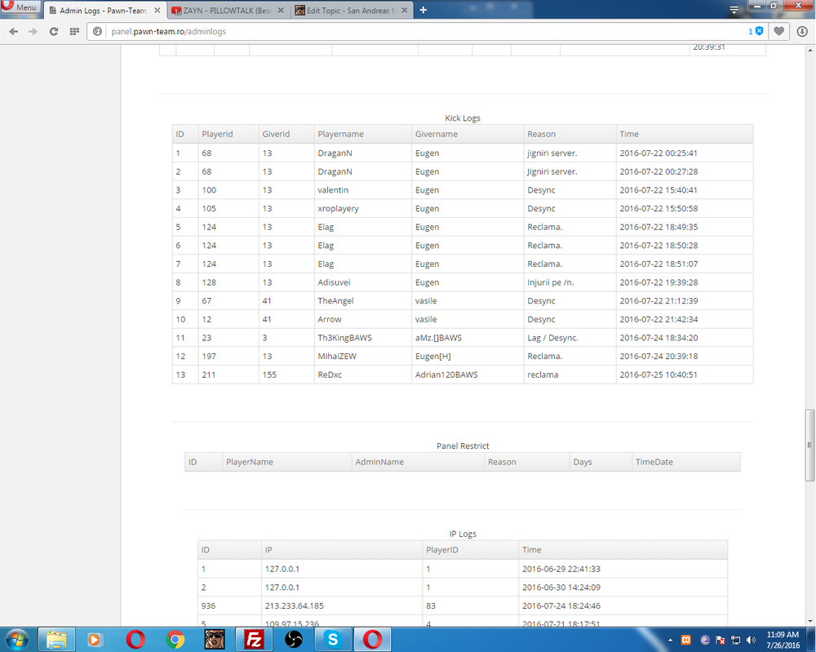Go back with the back arrow
Screen dimensions: 816x652
point(14,32)
